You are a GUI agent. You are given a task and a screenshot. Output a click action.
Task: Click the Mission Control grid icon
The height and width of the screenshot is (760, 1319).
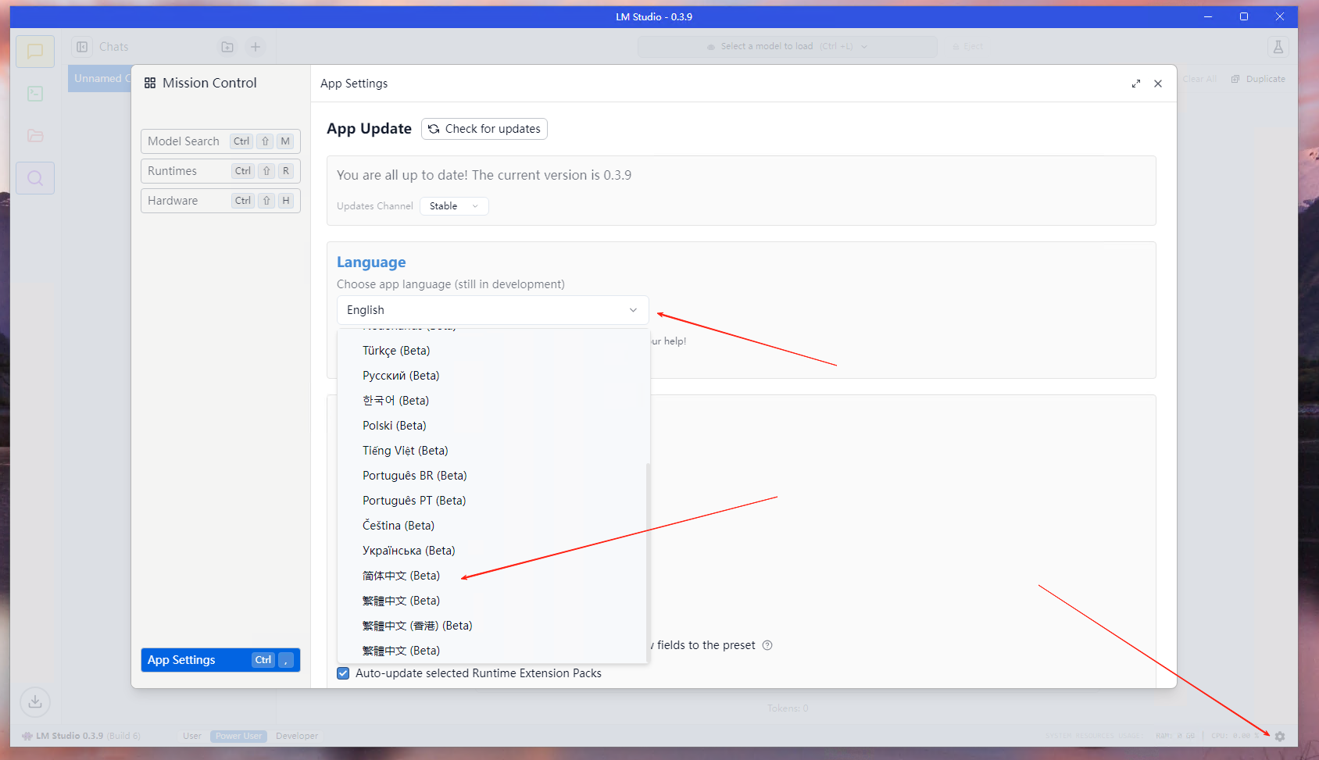(x=150, y=83)
